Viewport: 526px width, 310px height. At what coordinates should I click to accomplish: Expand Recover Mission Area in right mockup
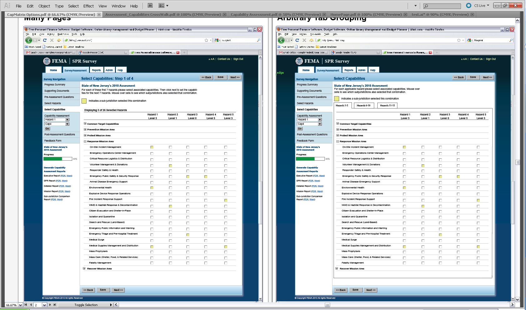(x=337, y=269)
